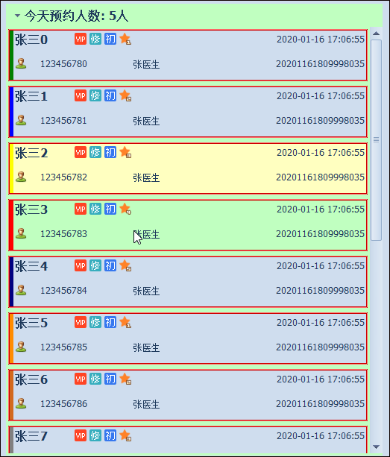Select the 张三2 appointment card
This screenshot has width=390, height=457.
coord(188,168)
